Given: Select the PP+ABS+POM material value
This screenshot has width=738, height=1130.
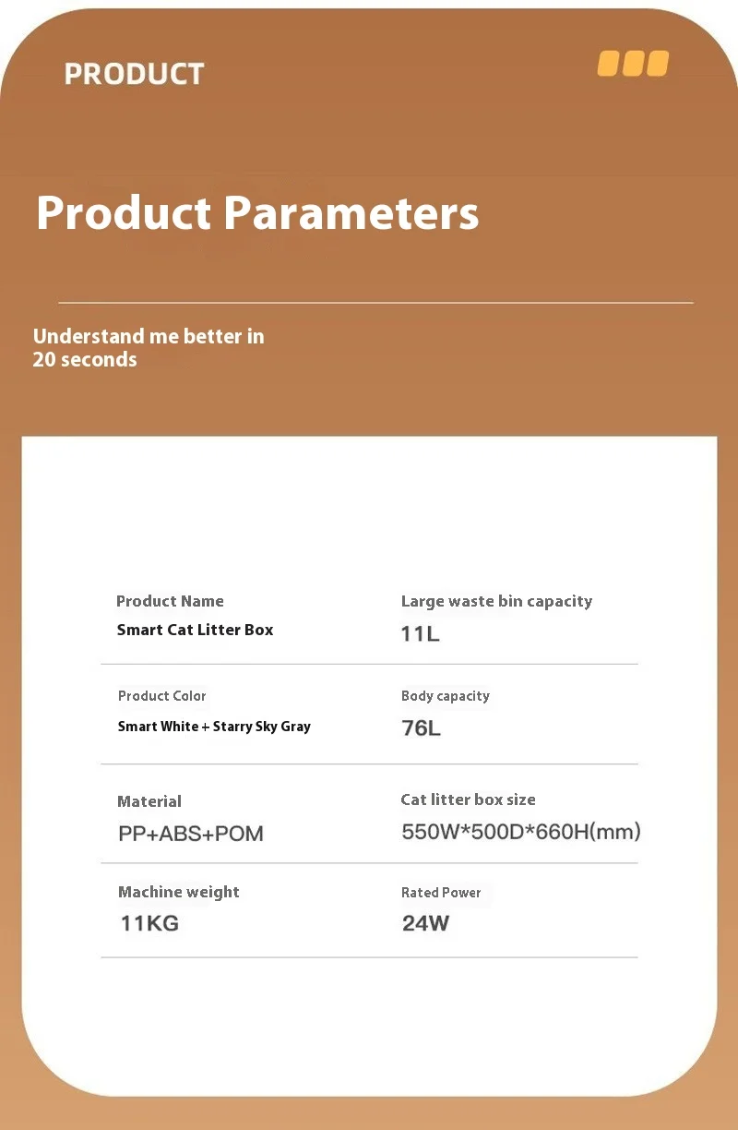Looking at the screenshot, I should [191, 834].
